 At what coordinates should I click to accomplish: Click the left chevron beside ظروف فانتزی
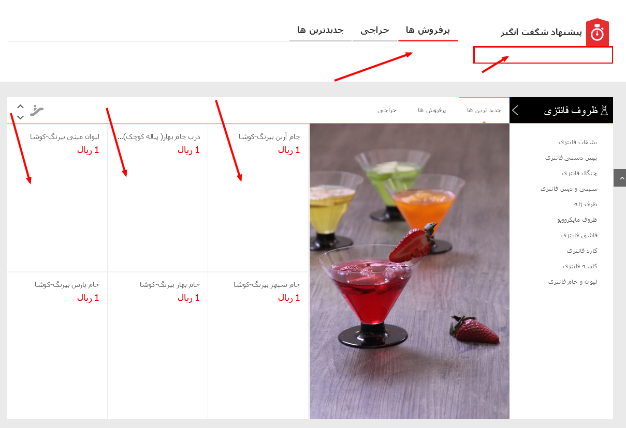[x=515, y=110]
